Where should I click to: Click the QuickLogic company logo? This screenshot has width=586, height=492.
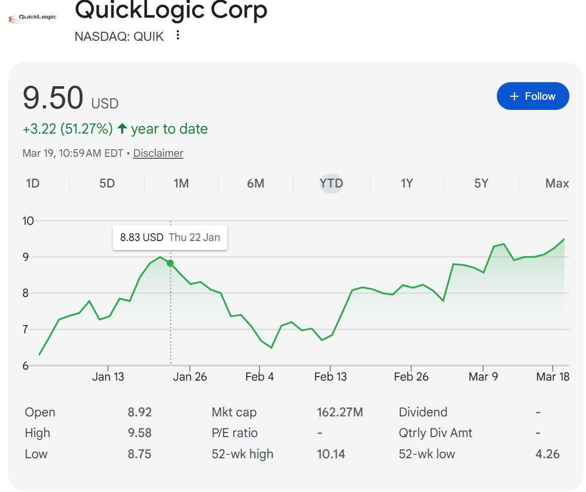coord(32,18)
